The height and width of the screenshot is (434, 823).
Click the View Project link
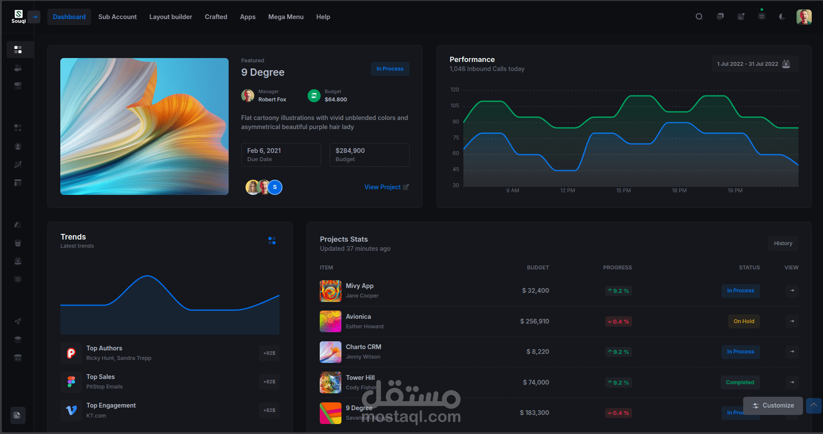[387, 187]
